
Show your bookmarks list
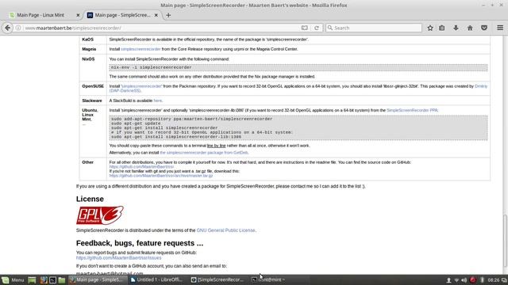(442, 28)
